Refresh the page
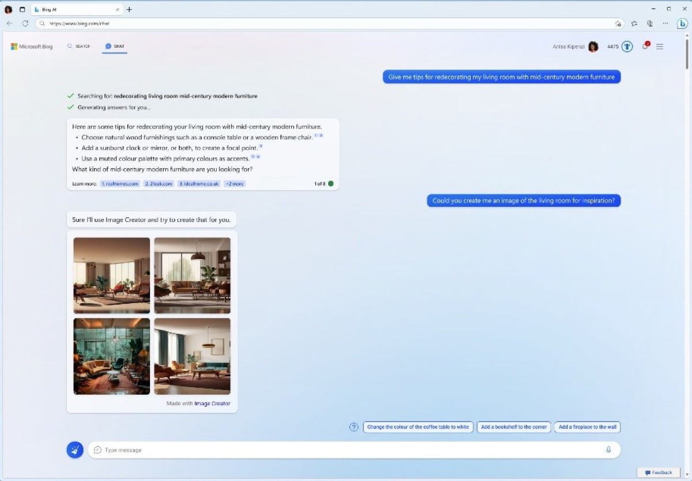 point(25,24)
